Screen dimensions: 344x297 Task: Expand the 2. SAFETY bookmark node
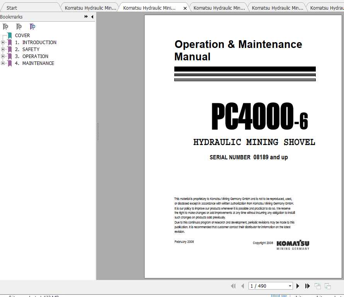(3, 49)
